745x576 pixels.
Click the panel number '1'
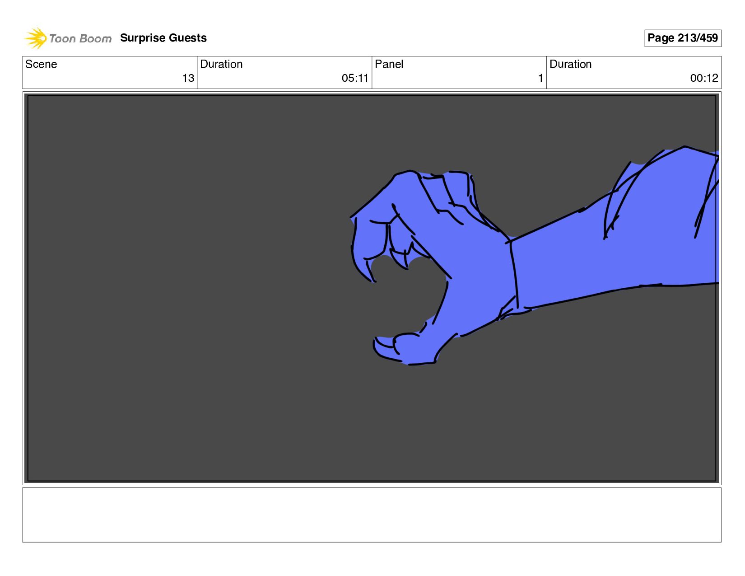[x=540, y=78]
